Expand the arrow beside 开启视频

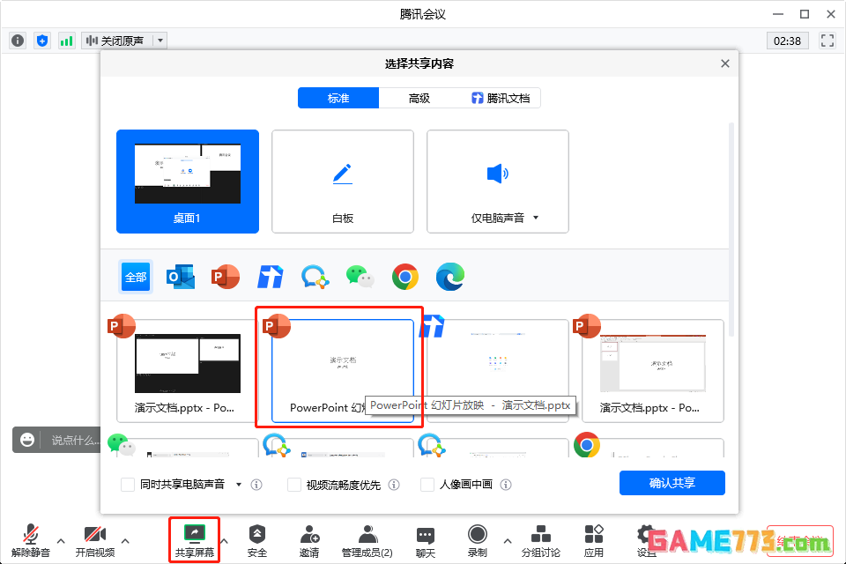pyautogui.click(x=125, y=541)
